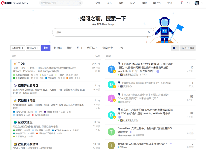Viewport: 206px width, 150px height.
Task: Click the magnifier in the main 搜索 box
Action: point(149,32)
